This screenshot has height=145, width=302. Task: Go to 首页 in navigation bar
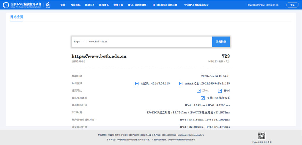click(x=63, y=5)
